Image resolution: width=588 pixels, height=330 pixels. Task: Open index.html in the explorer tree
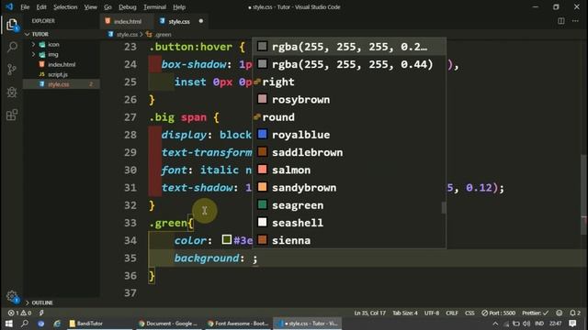click(x=62, y=64)
